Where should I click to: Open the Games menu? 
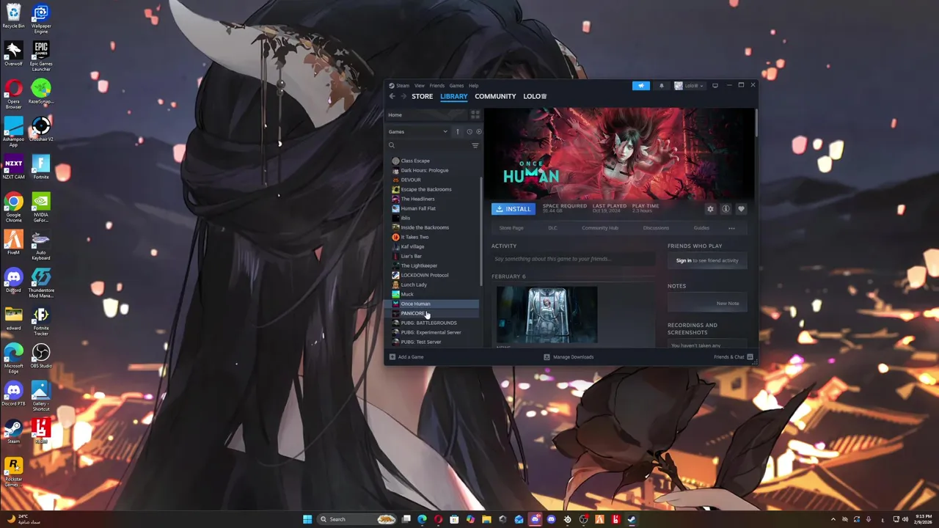click(456, 86)
